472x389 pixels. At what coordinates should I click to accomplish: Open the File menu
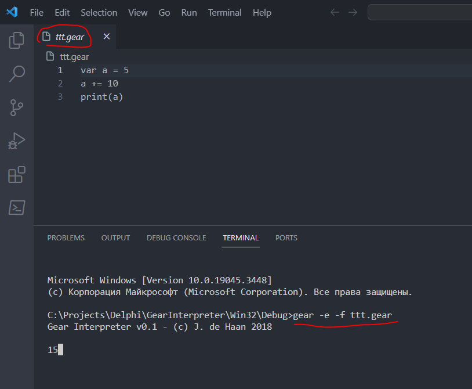[37, 12]
